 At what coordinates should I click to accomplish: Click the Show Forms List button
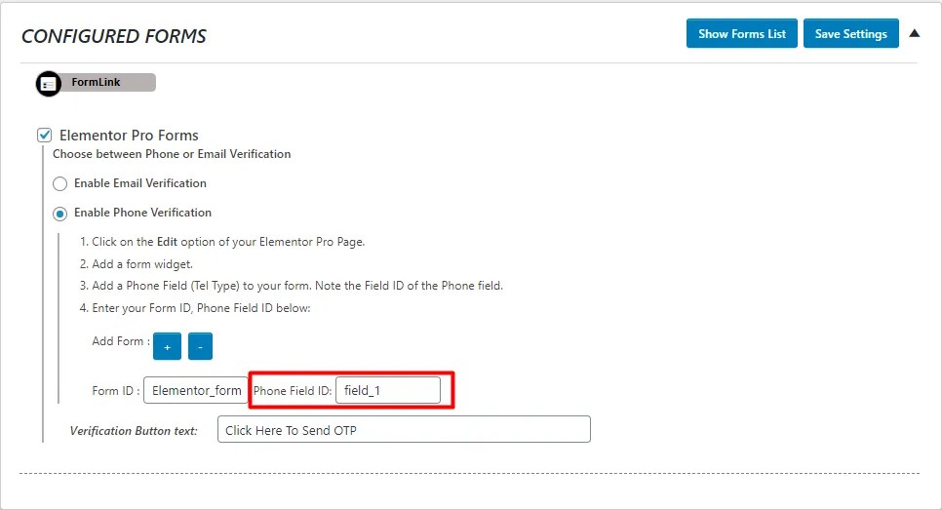742,33
